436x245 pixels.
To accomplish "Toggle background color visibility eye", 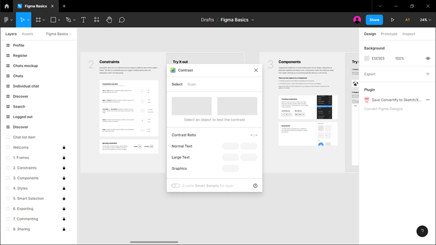I will [428, 58].
